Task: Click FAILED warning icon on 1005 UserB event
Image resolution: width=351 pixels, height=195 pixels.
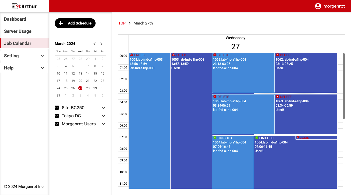Action: pos(173,55)
